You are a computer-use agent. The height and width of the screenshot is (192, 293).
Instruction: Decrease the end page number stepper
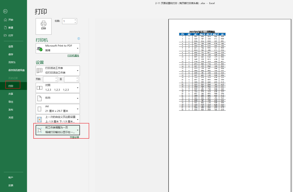click(x=77, y=81)
